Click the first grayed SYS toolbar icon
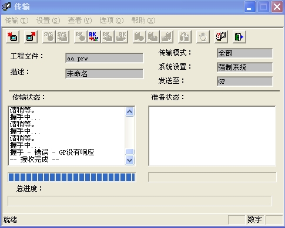The width and height of the screenshot is (285, 228). (49, 37)
